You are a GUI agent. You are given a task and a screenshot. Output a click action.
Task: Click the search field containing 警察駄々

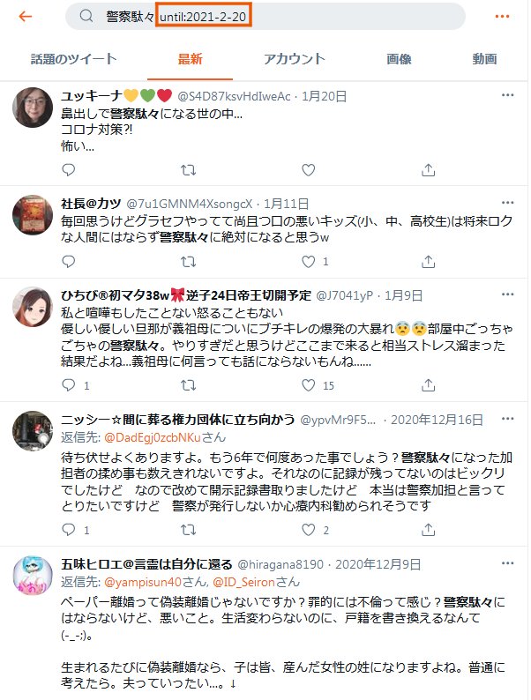tap(265, 17)
